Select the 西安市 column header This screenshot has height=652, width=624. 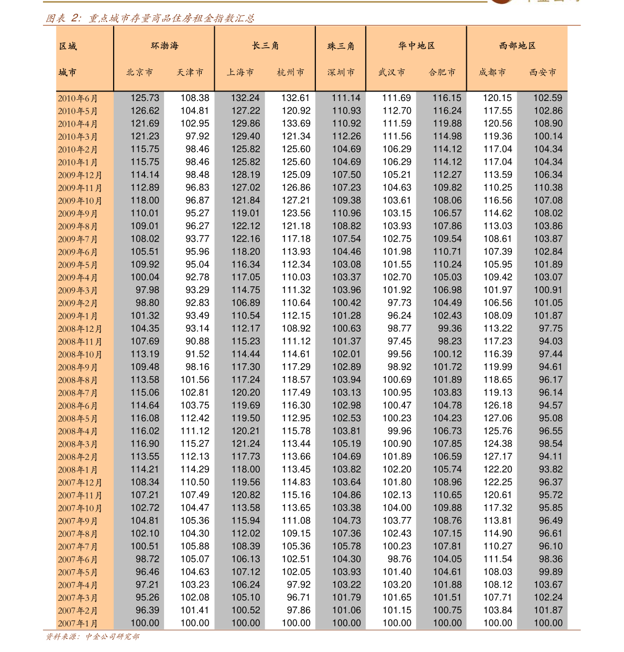pos(542,72)
